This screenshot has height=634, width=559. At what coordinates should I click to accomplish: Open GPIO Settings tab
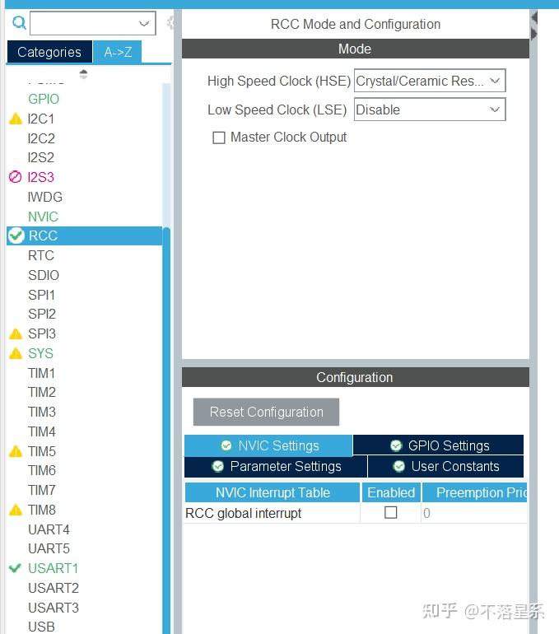click(439, 445)
